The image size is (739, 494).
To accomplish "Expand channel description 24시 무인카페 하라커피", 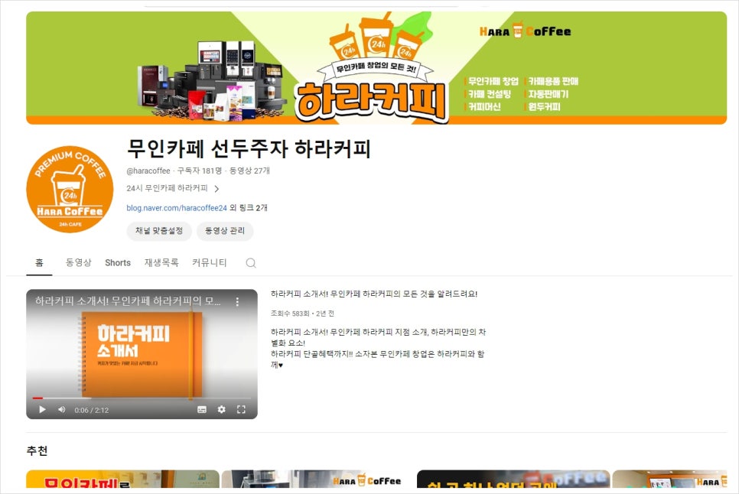I will click(173, 188).
